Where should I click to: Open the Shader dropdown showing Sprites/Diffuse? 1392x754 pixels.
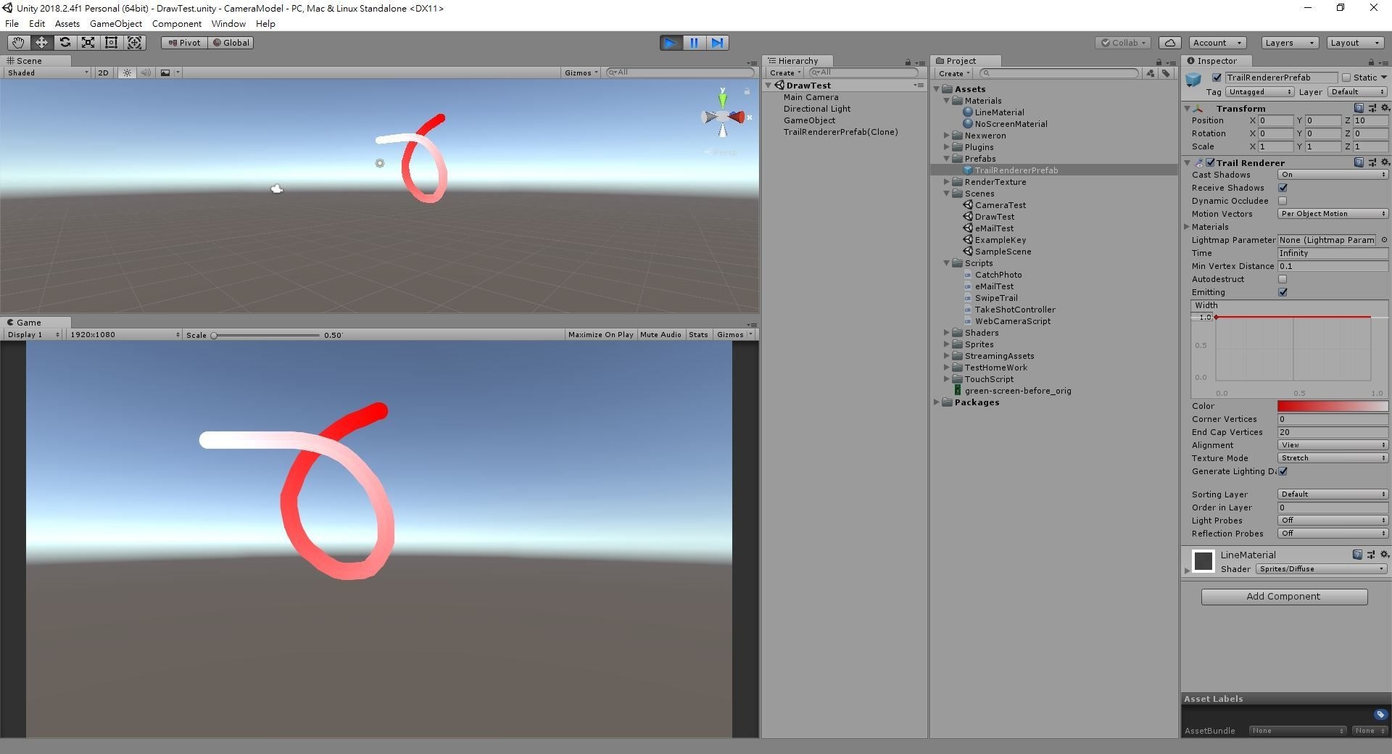click(x=1321, y=569)
